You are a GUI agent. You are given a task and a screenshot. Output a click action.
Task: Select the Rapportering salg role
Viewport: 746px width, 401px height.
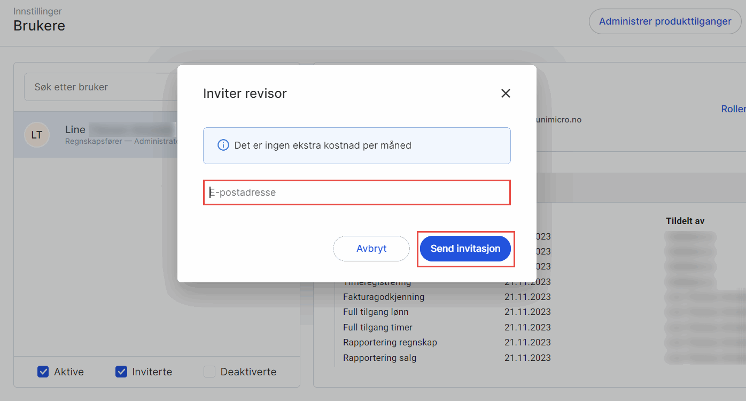379,358
